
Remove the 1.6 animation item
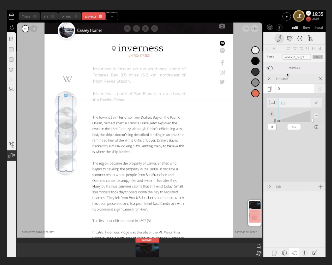pyautogui.click(x=316, y=103)
